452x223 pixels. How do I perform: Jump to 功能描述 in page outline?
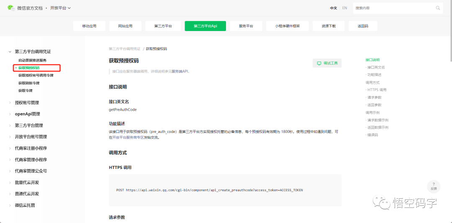375,75
